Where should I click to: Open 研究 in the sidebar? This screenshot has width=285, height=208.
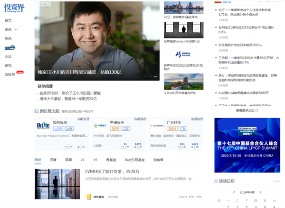pos(8,65)
